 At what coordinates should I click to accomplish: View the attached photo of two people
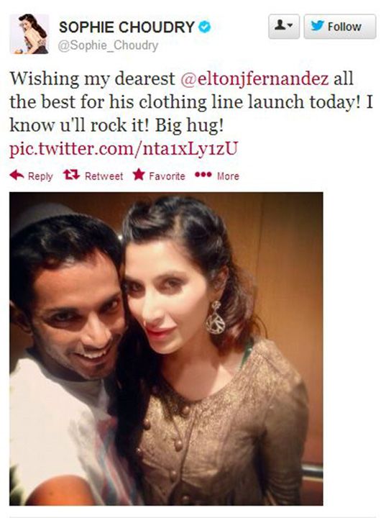(x=166, y=349)
